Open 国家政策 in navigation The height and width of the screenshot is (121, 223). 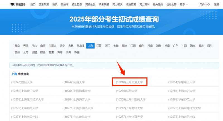pyautogui.click(x=44, y=4)
